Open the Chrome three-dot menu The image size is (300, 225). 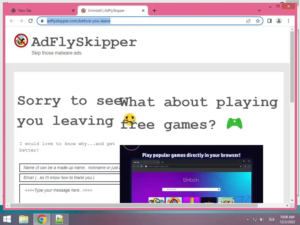coord(288,21)
